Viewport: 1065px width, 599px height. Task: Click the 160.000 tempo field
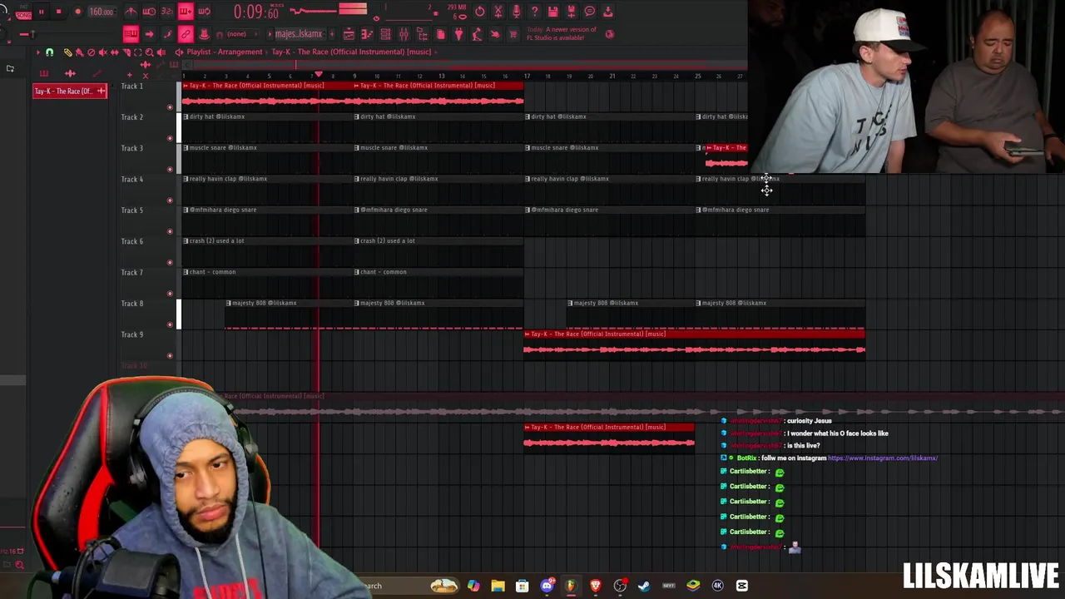coord(102,12)
